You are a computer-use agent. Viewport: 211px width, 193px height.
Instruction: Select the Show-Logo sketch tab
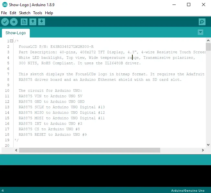tap(16, 33)
